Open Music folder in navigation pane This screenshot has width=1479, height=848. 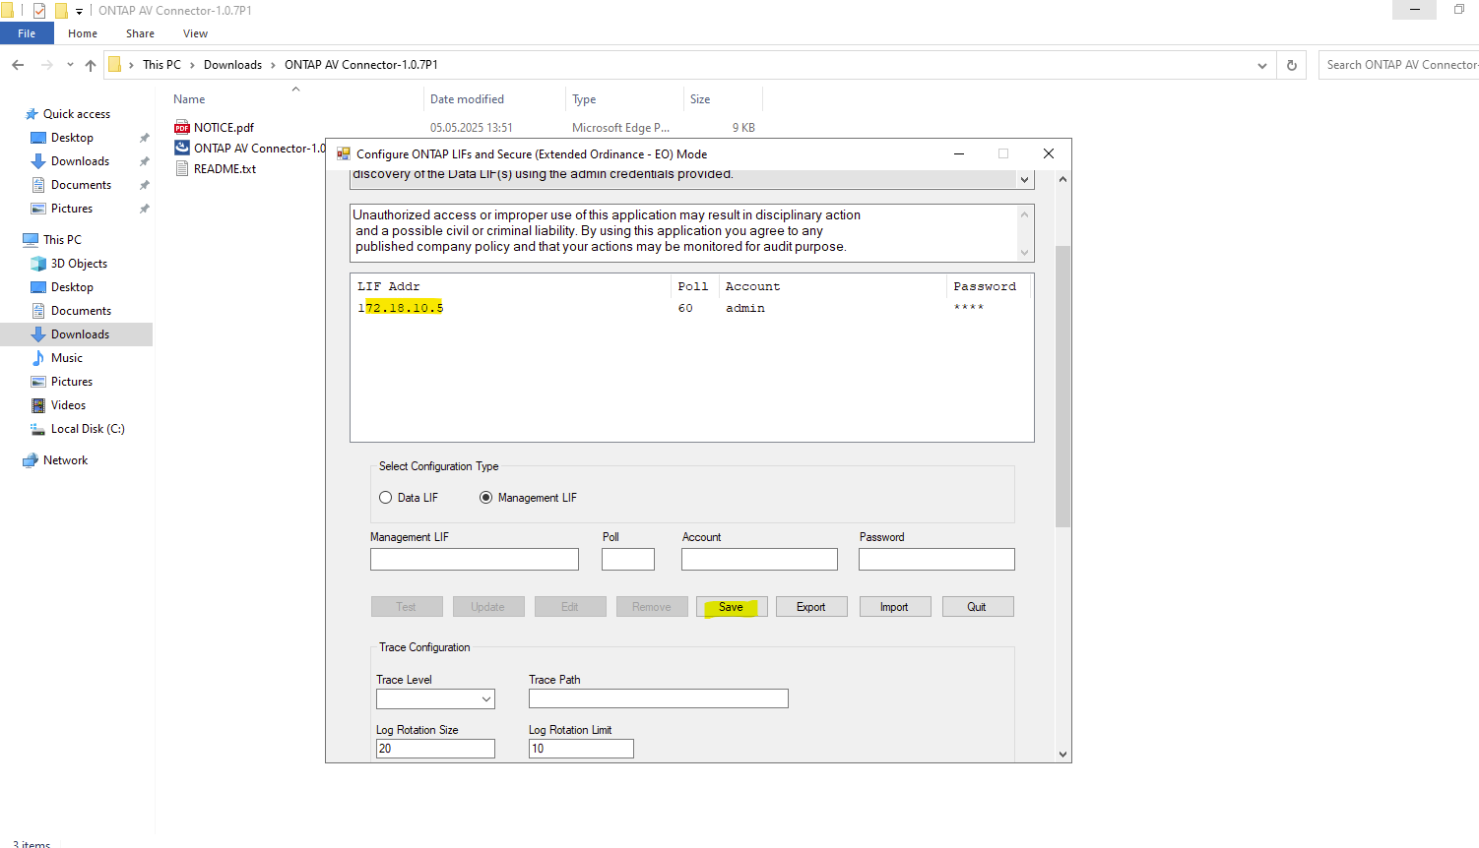(67, 358)
